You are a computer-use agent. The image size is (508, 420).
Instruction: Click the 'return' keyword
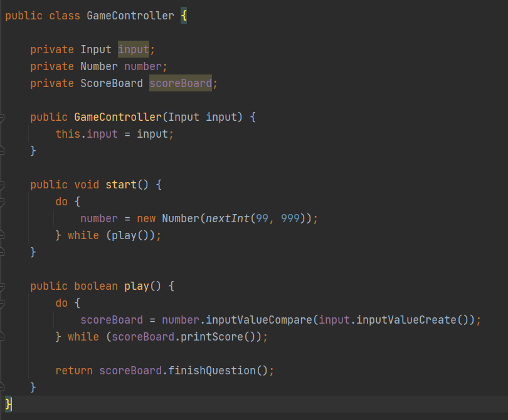[x=74, y=371]
